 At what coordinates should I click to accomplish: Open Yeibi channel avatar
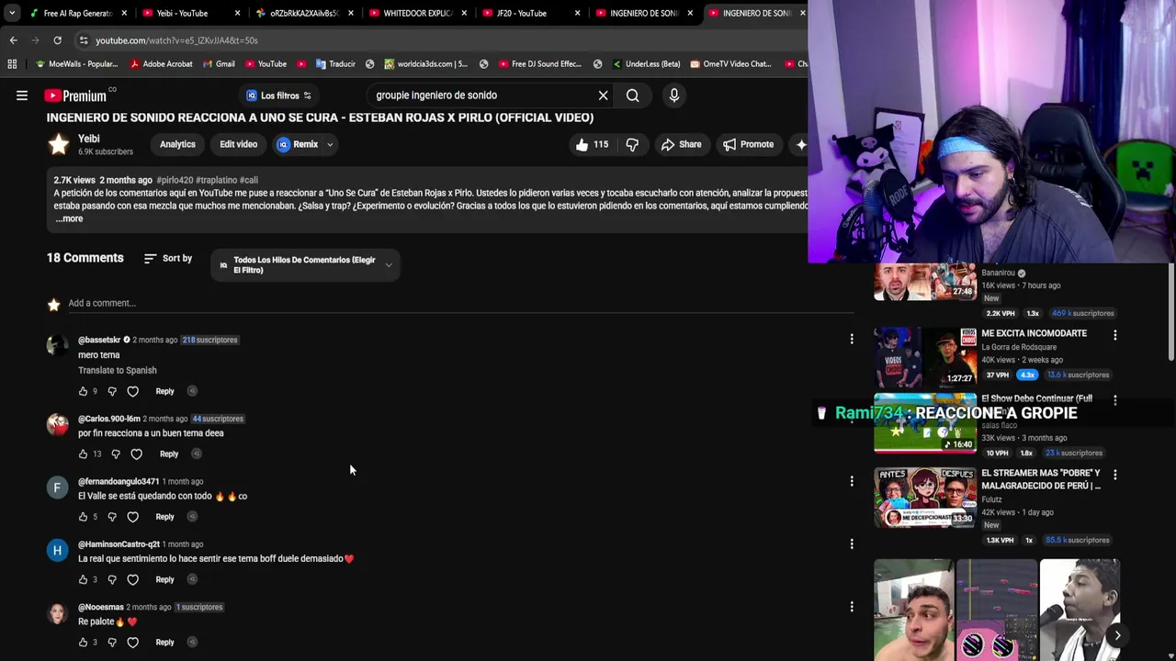[x=59, y=144]
